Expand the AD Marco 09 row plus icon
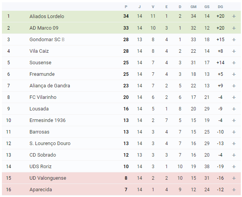The image size is (242, 197). 234,28
